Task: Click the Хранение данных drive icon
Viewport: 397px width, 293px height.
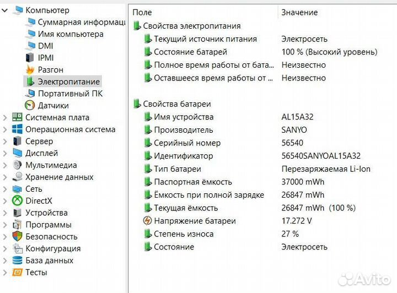Action: click(17, 177)
